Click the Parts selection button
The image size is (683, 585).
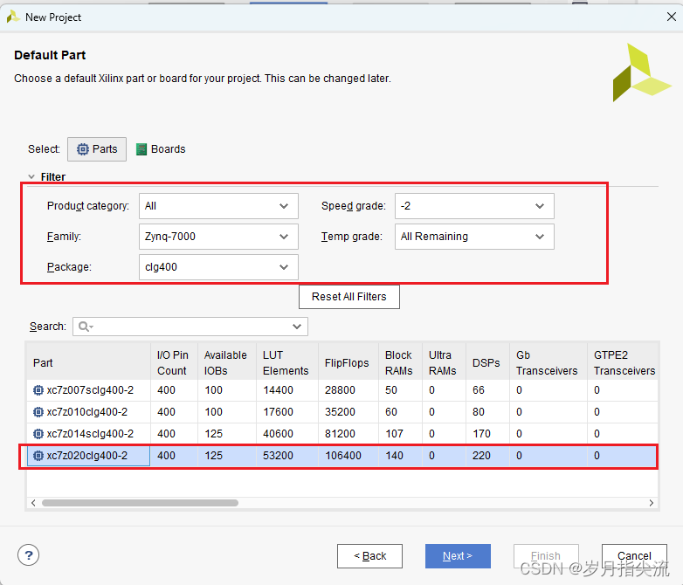point(97,149)
